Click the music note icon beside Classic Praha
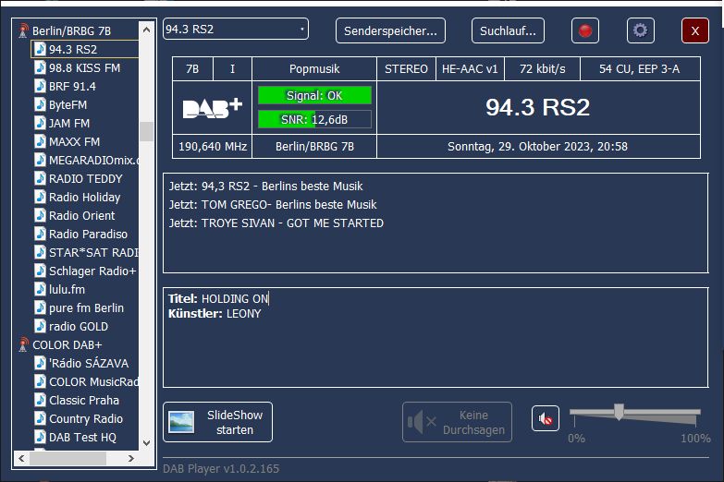 point(40,400)
